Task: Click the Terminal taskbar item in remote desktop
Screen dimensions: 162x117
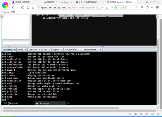Action: 11,103
